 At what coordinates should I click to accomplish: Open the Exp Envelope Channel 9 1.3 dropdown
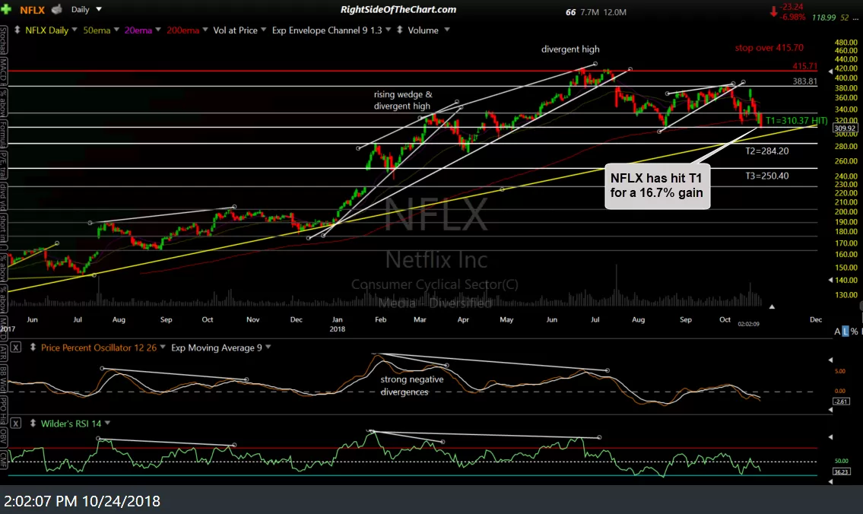(x=388, y=30)
